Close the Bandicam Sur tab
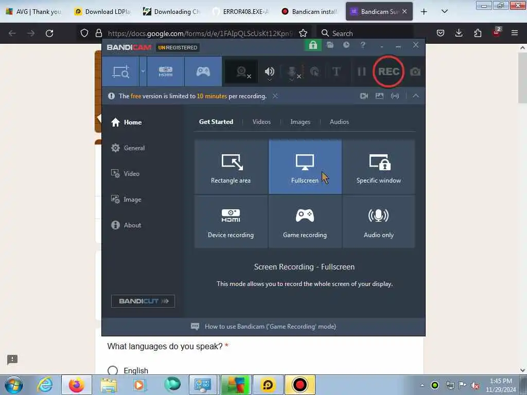527x395 pixels. pyautogui.click(x=405, y=12)
